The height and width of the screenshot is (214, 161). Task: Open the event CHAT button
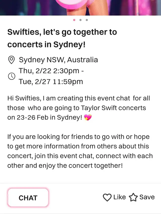click(x=28, y=198)
